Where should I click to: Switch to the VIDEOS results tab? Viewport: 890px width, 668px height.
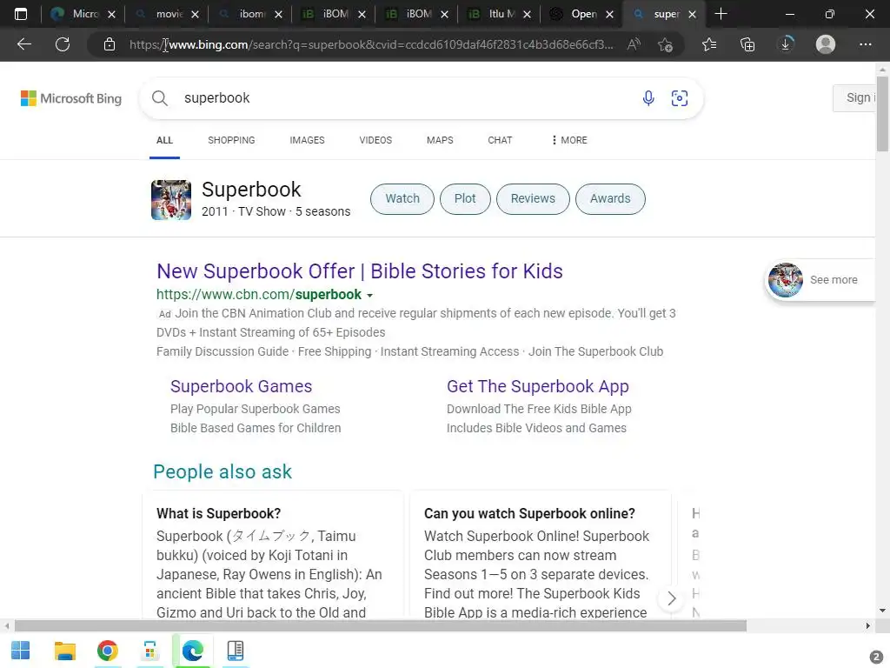point(375,140)
